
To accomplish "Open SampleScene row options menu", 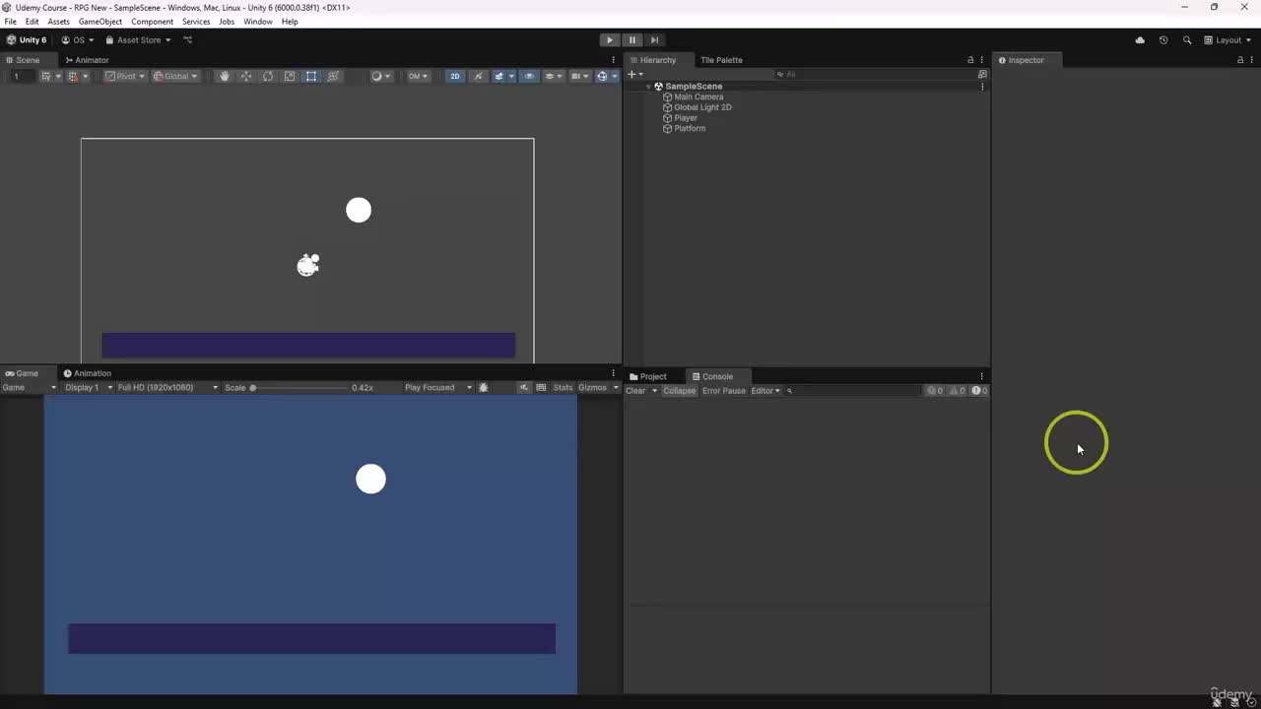I will pos(982,87).
